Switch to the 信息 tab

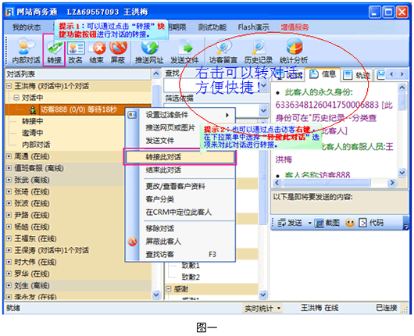[323, 74]
